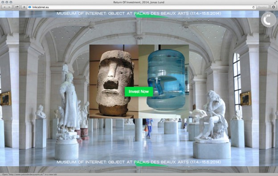278x176 pixels.
Task: Click the green Invest Now button
Action: (x=139, y=92)
